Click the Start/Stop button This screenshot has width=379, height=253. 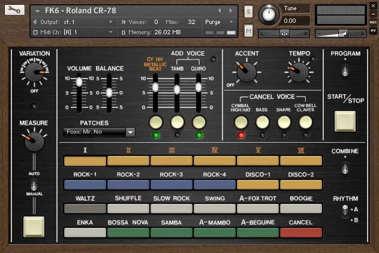tap(345, 121)
